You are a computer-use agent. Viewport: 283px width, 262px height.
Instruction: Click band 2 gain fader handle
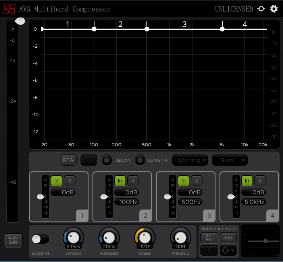(x=104, y=197)
